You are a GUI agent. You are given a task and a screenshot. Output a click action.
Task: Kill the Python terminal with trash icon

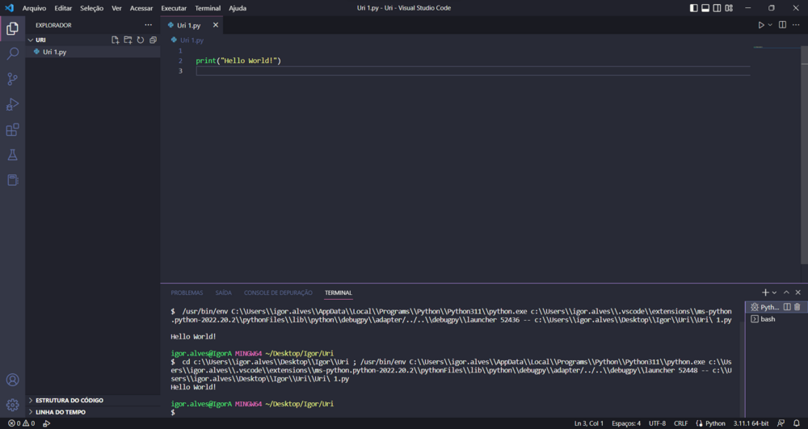click(797, 307)
